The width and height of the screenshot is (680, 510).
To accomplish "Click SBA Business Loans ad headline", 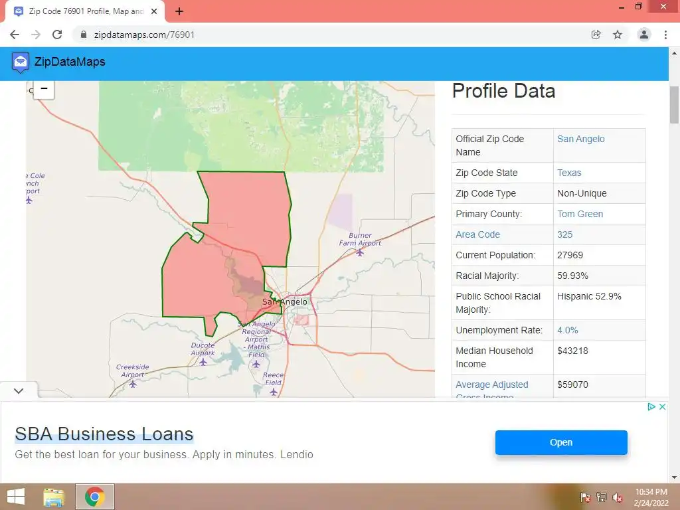I will (x=104, y=434).
